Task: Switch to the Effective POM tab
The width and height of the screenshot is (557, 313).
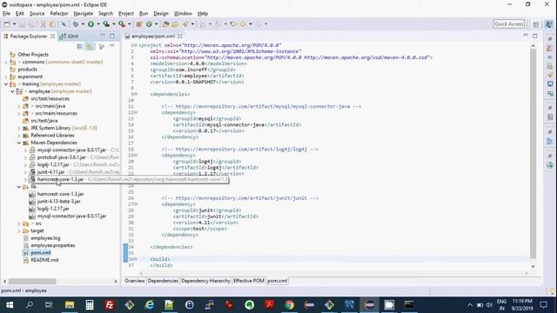Action: point(249,281)
